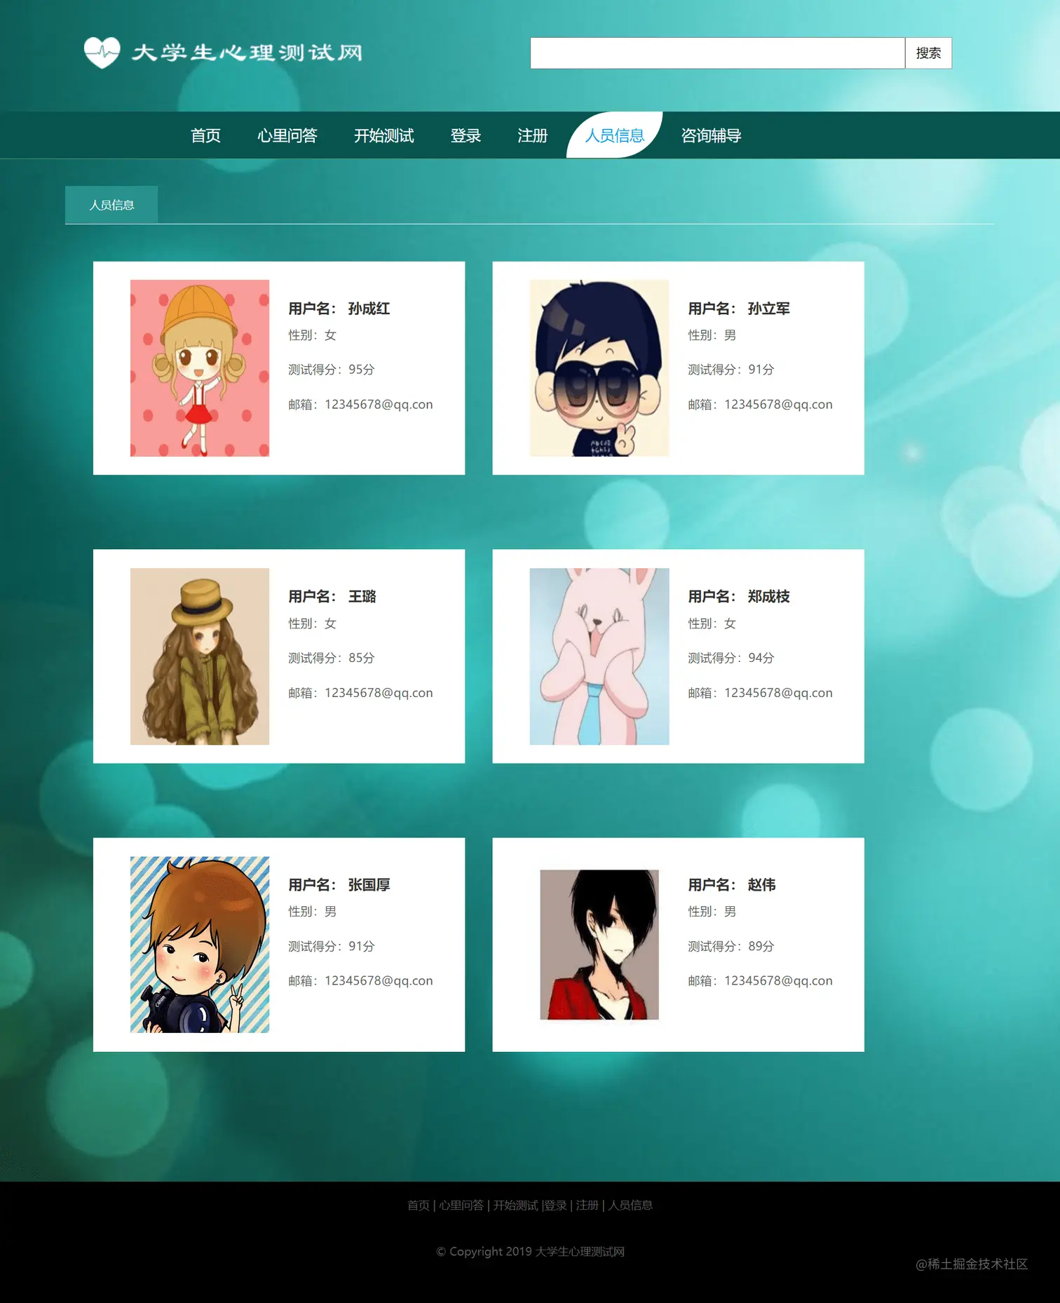Screen dimensions: 1060x1303
Task: Open avatar thumbnail of 王璐
Action: coord(200,656)
